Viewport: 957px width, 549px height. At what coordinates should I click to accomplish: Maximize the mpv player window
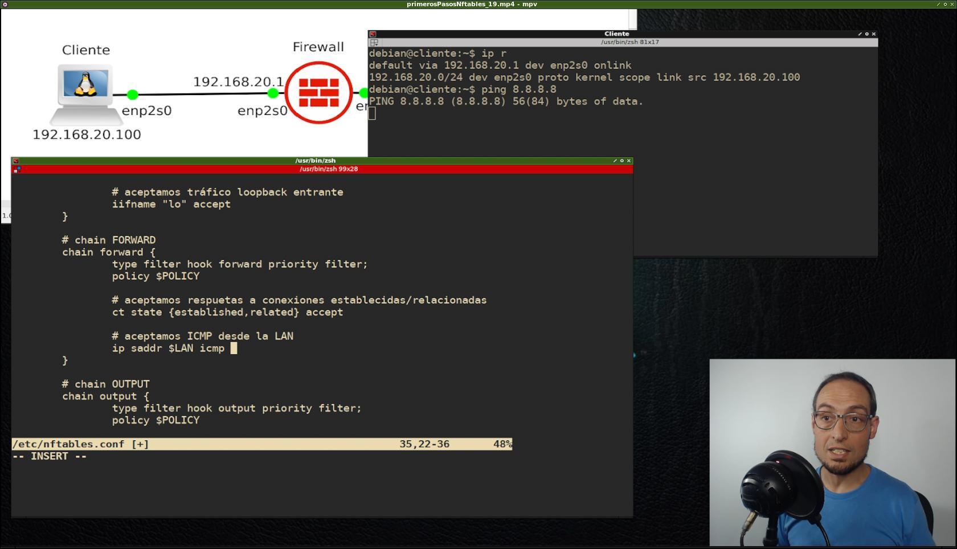pyautogui.click(x=945, y=4)
